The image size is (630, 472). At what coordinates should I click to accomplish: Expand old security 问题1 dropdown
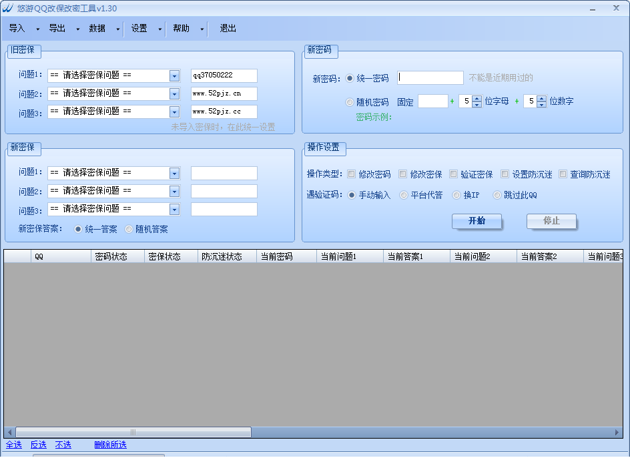(x=174, y=76)
